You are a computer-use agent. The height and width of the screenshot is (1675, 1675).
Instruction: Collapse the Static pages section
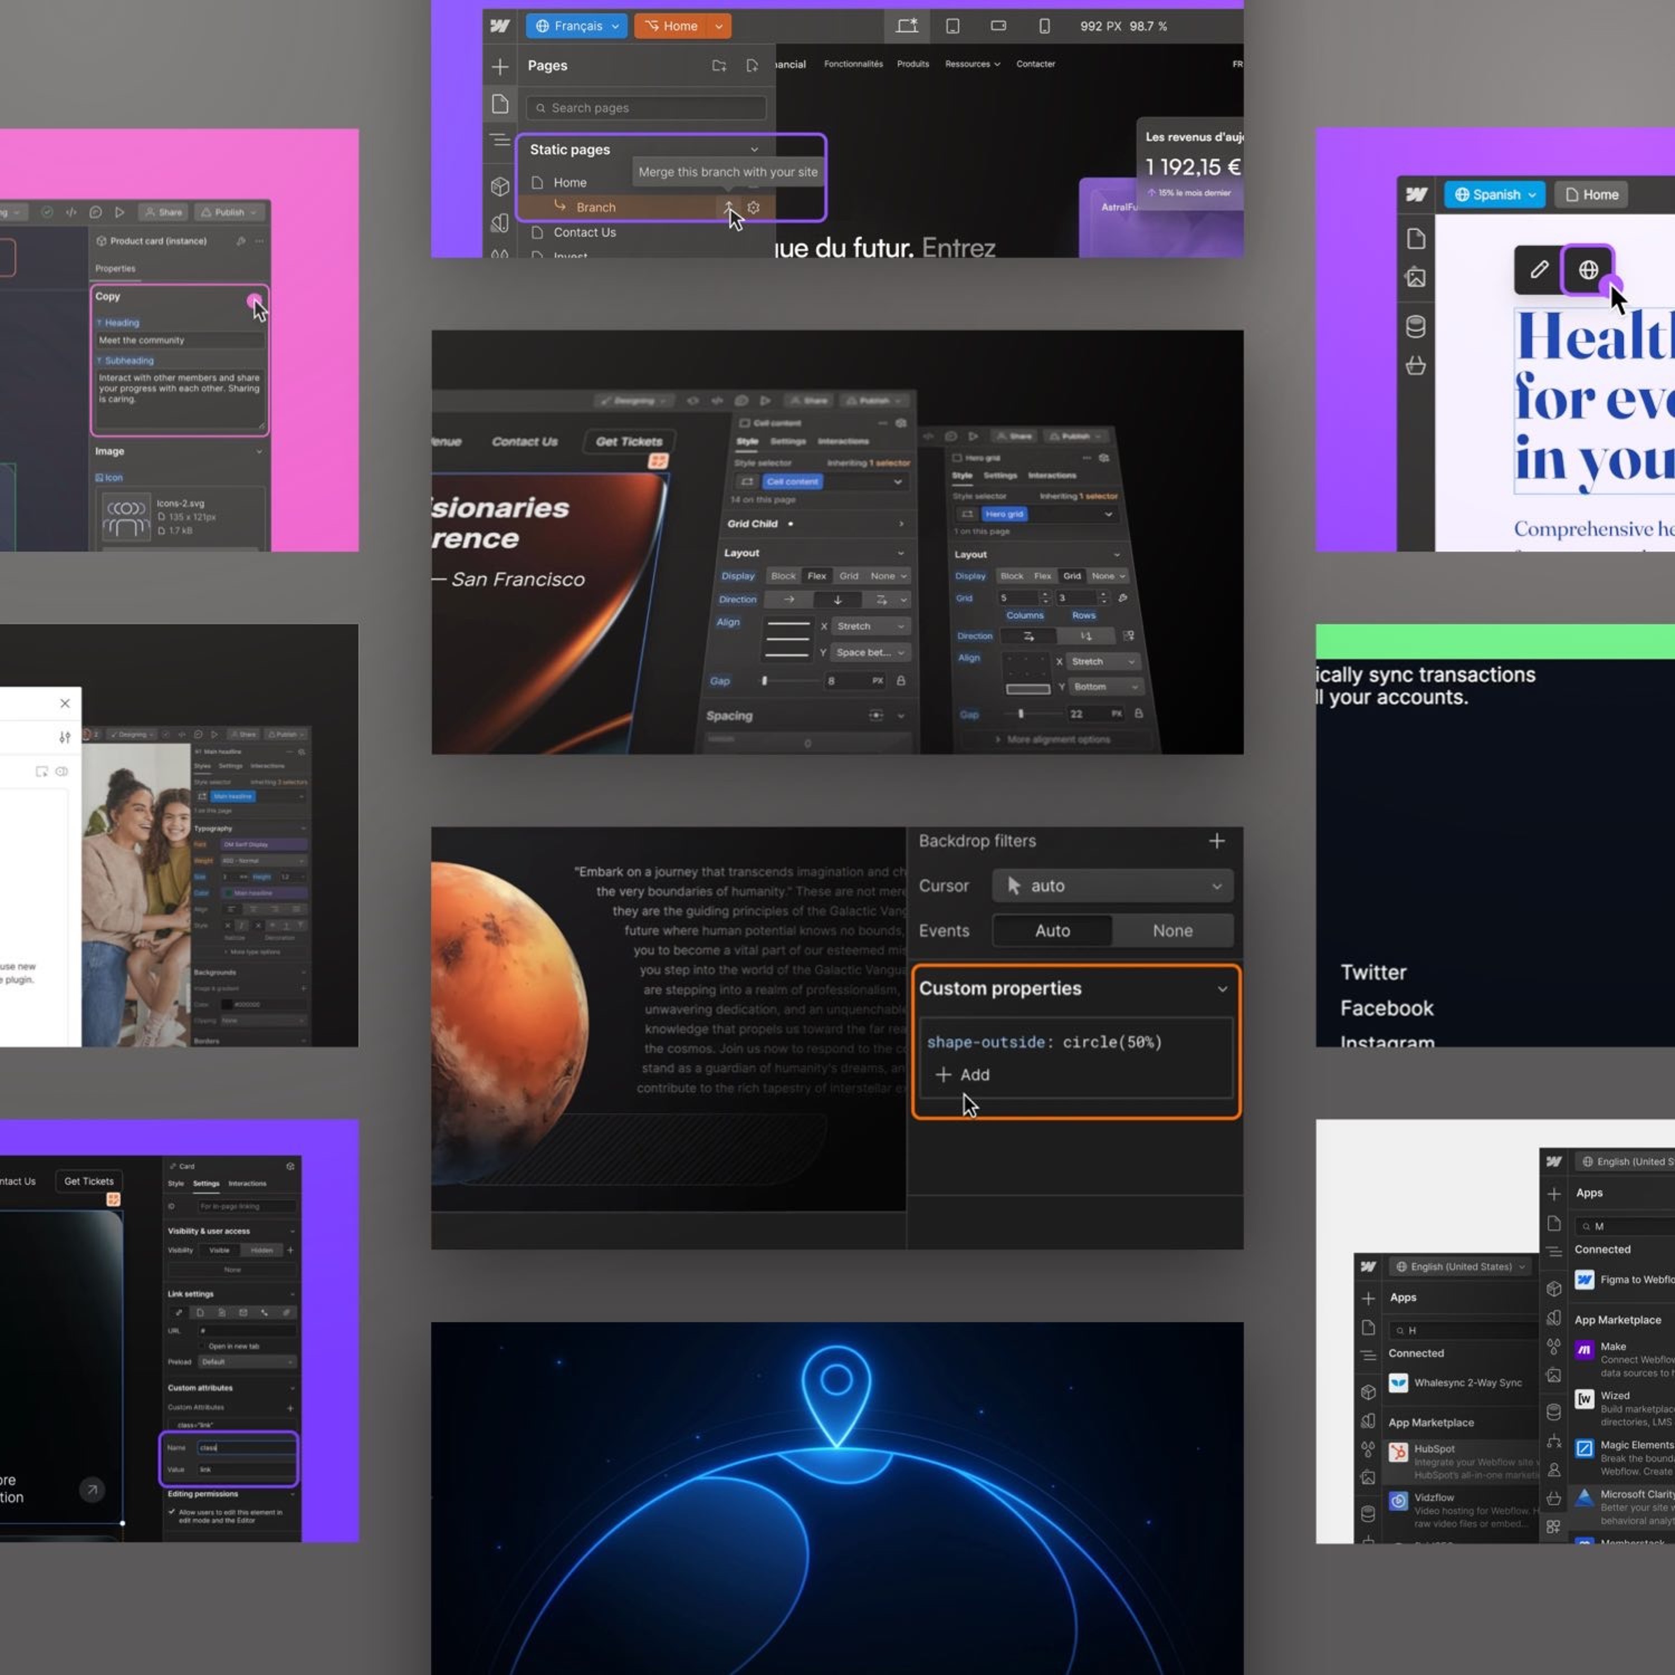pos(754,149)
